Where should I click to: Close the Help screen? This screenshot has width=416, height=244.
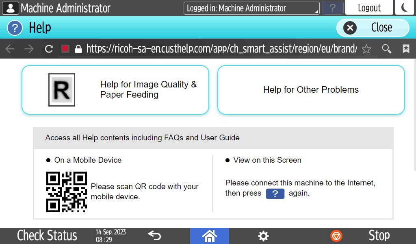click(373, 28)
